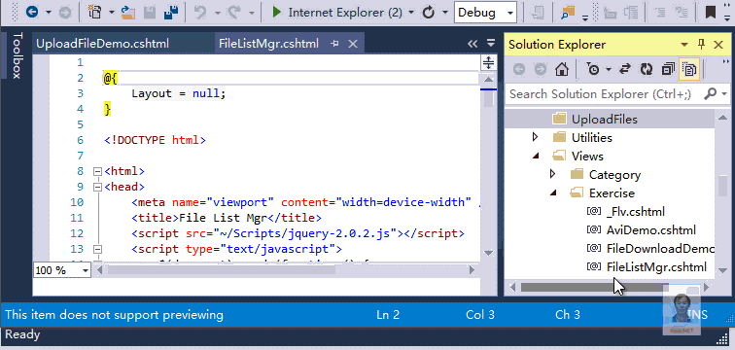The height and width of the screenshot is (350, 735).
Task: Click the editor split-window handle icon
Action: click(488, 63)
